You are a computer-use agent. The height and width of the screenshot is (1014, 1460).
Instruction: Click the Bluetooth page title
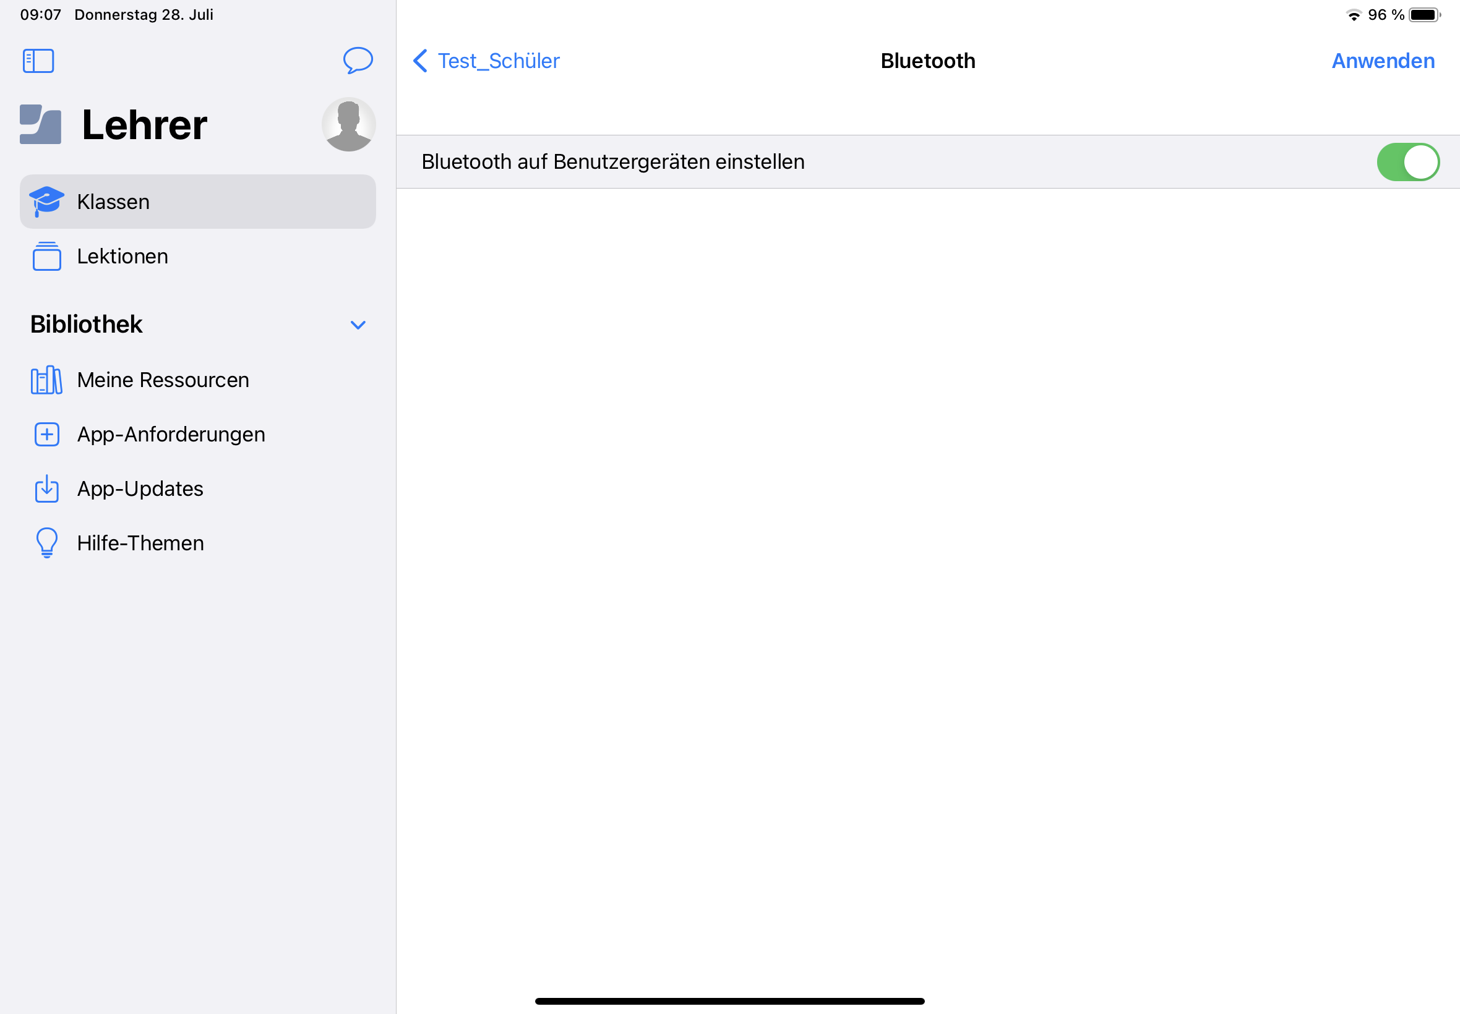click(927, 61)
